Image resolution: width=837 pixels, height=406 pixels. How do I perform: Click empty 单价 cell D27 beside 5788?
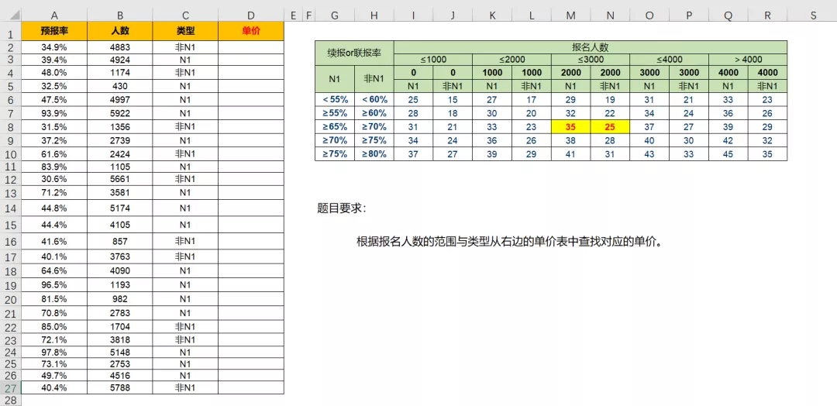pos(251,388)
